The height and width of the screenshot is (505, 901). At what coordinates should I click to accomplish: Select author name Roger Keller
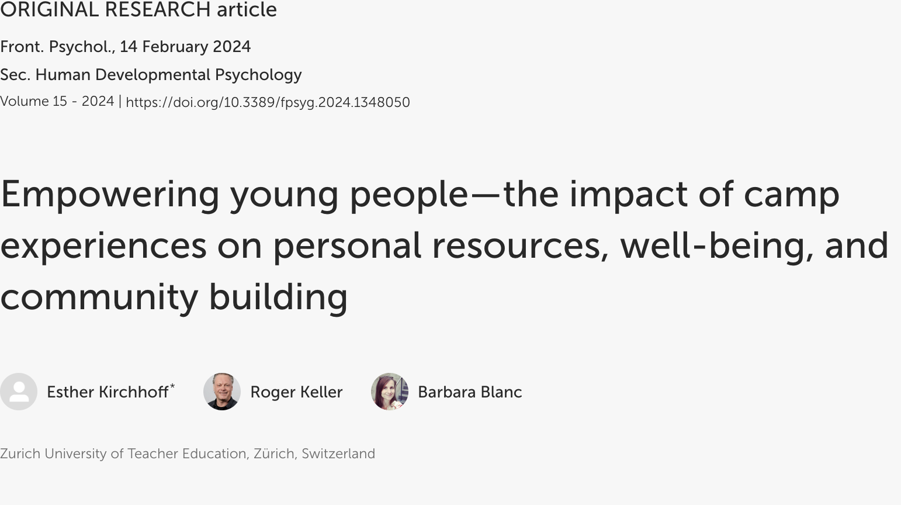[x=296, y=392]
